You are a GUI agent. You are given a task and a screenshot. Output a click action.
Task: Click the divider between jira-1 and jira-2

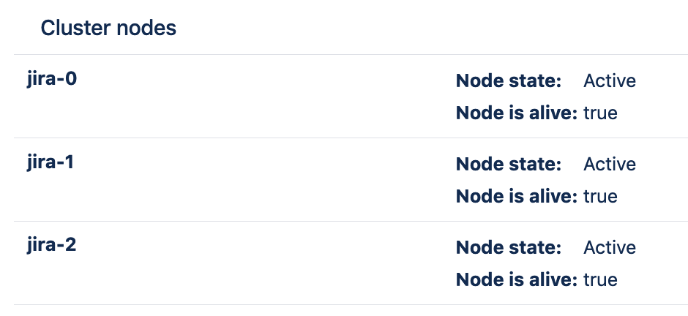344,221
